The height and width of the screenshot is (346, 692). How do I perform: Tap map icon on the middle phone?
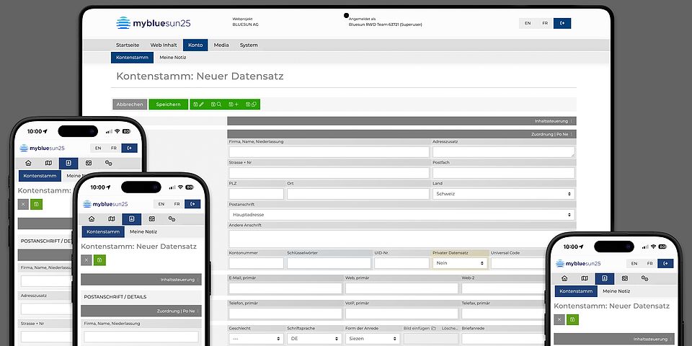[112, 219]
